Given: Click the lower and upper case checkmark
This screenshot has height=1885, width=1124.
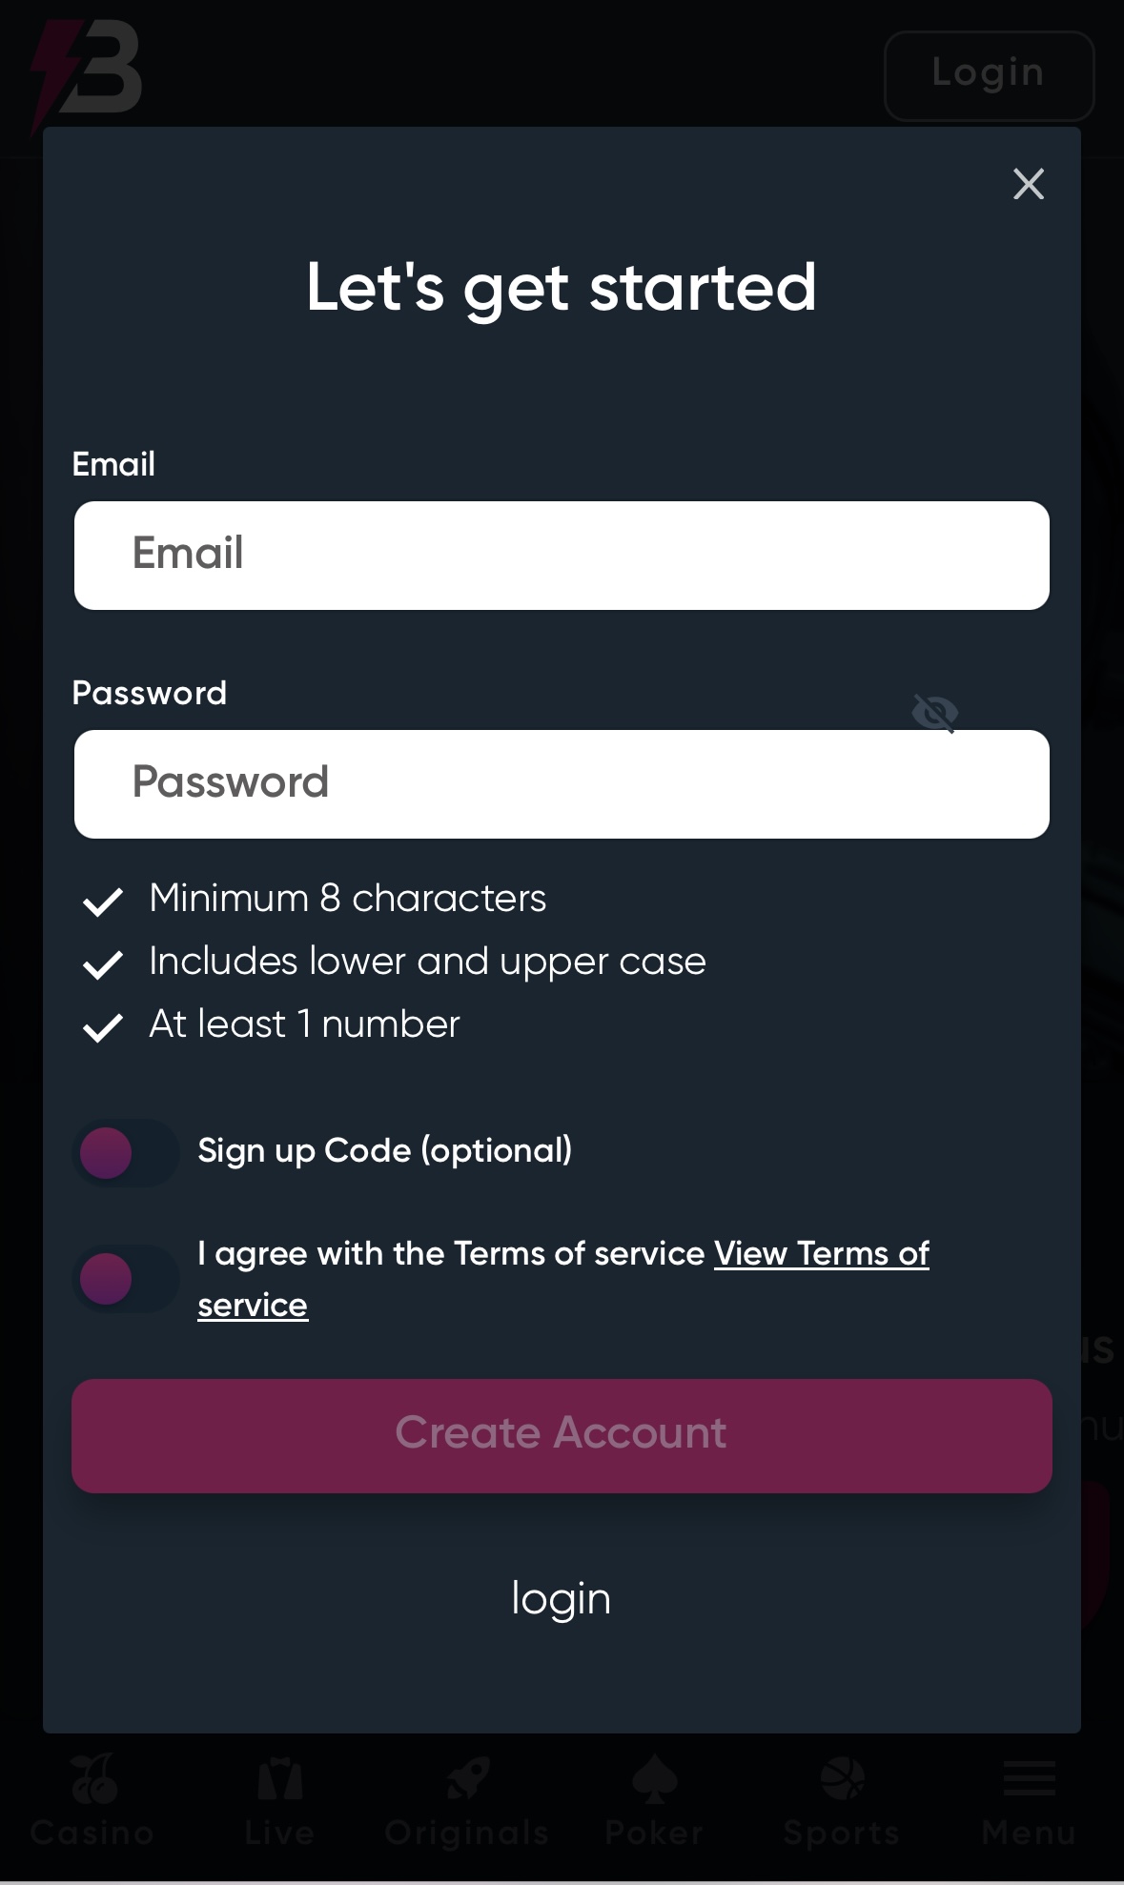Looking at the screenshot, I should point(103,963).
